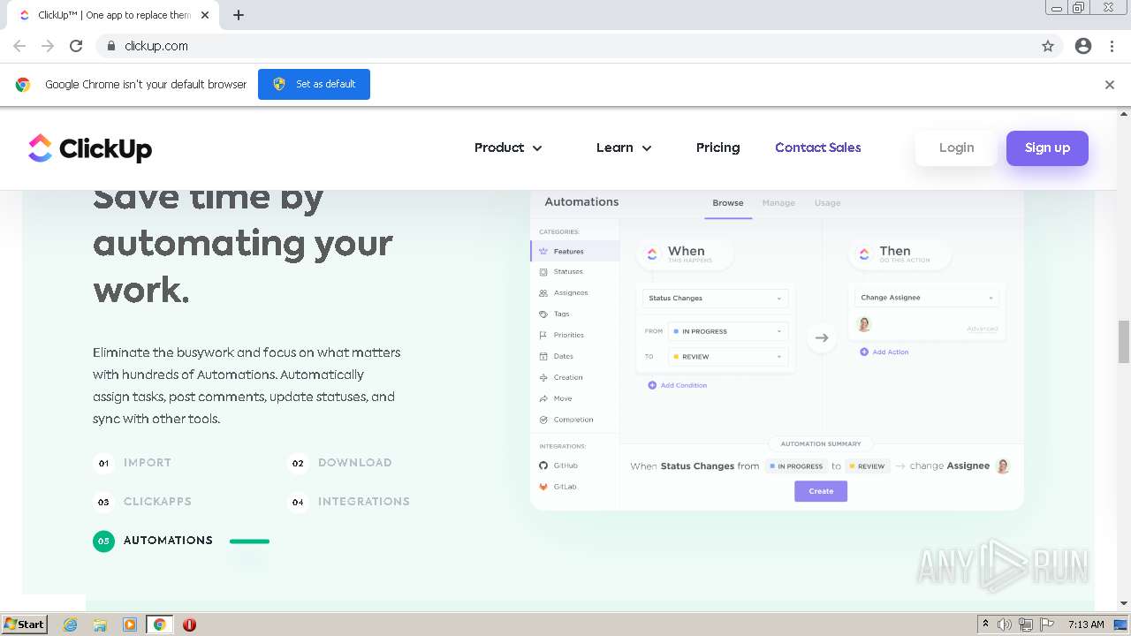Switch to the Usage tab
This screenshot has width=1131, height=636.
[x=827, y=203]
